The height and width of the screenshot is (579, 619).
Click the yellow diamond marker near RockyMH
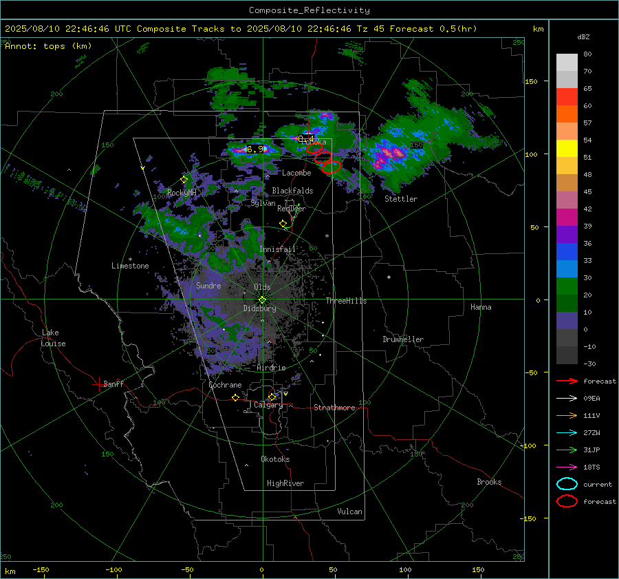[x=184, y=180]
